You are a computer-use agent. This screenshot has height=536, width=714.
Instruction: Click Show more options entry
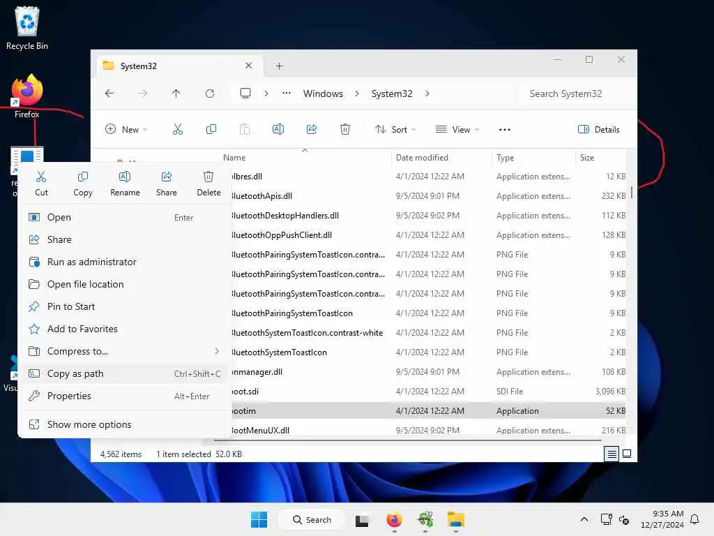tap(123, 425)
